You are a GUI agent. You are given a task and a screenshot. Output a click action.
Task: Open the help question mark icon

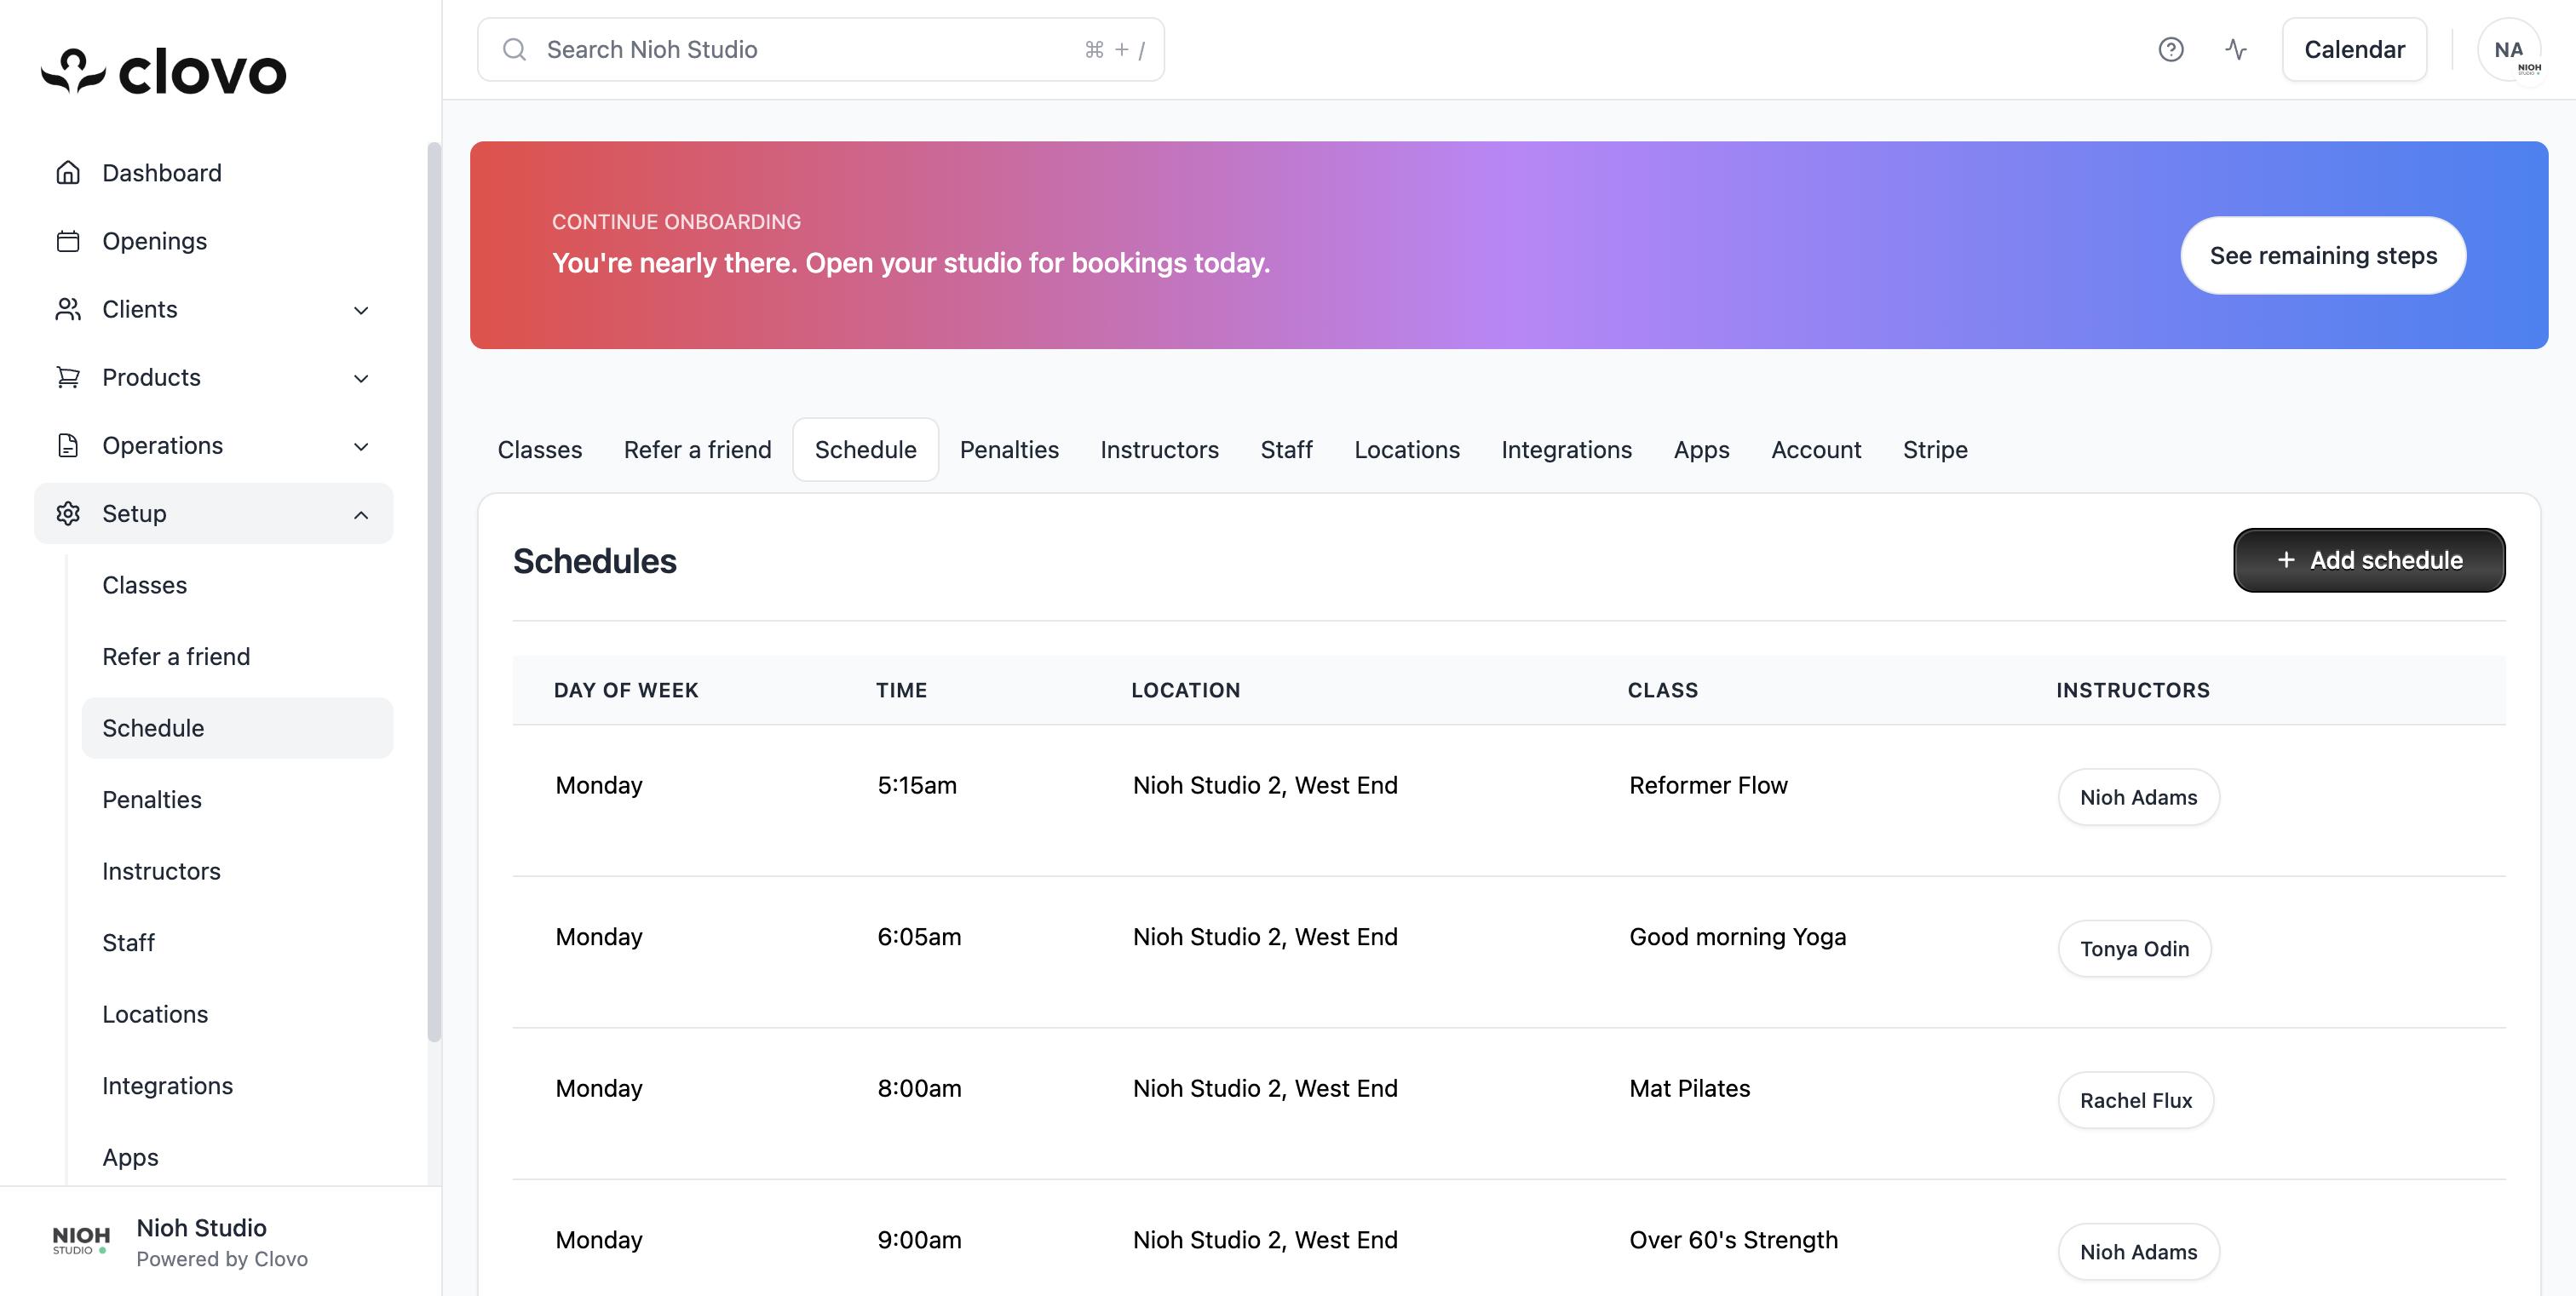coord(2170,49)
